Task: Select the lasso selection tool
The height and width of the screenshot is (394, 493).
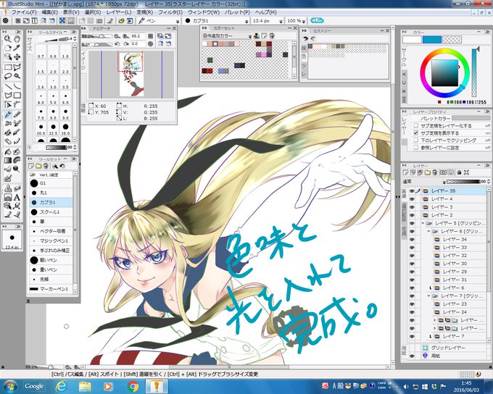Action: 7,76
